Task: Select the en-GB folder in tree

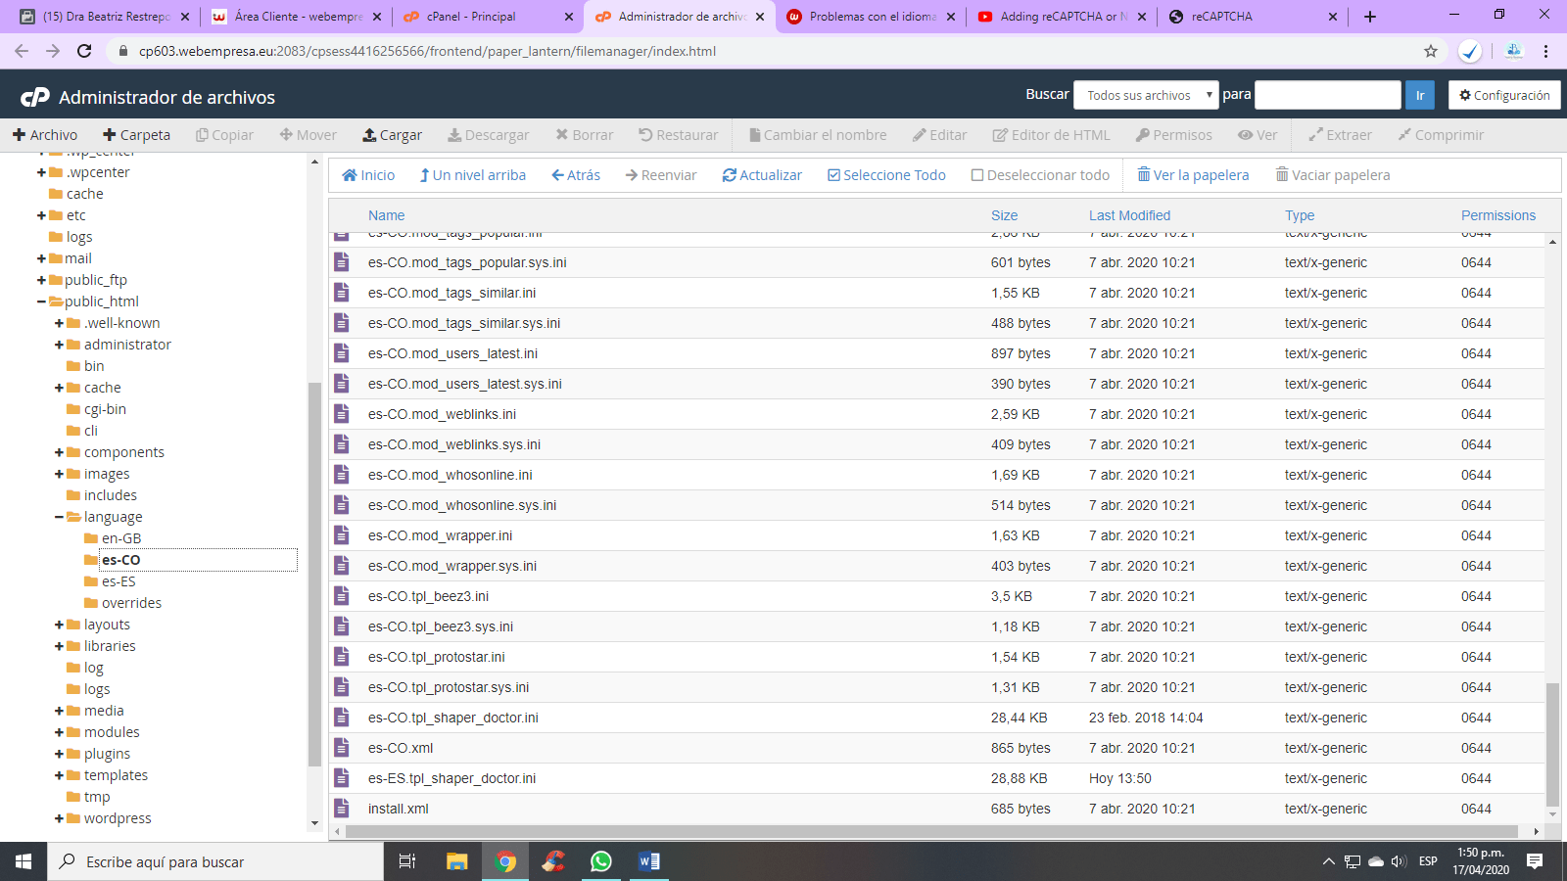Action: pyautogui.click(x=121, y=538)
